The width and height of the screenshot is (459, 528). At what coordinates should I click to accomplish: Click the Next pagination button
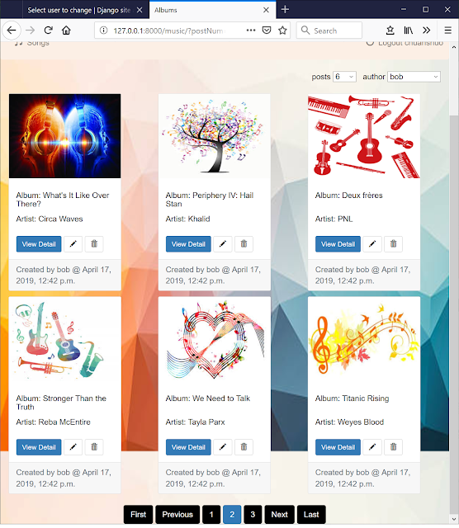click(x=279, y=514)
